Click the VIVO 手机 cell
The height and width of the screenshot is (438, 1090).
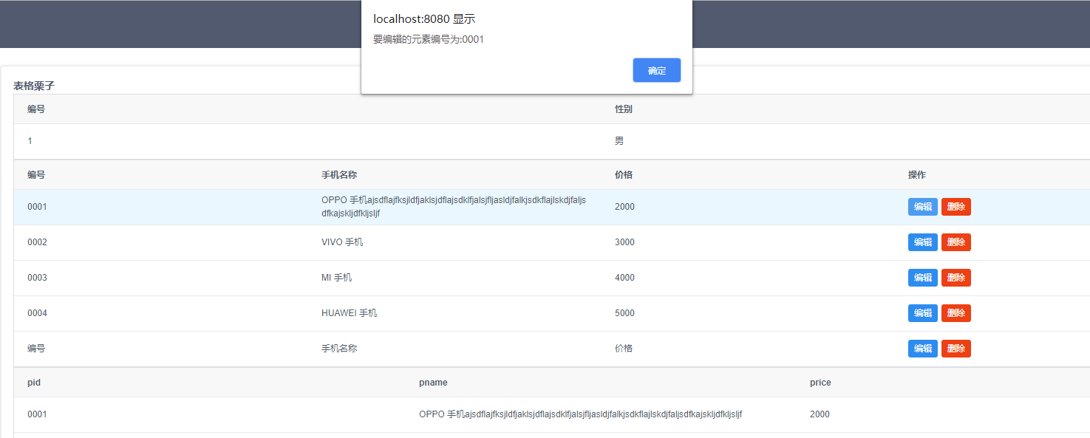[x=342, y=242]
